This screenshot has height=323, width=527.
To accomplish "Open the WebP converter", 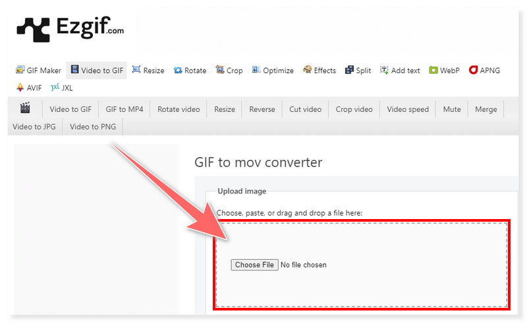I will click(x=444, y=70).
